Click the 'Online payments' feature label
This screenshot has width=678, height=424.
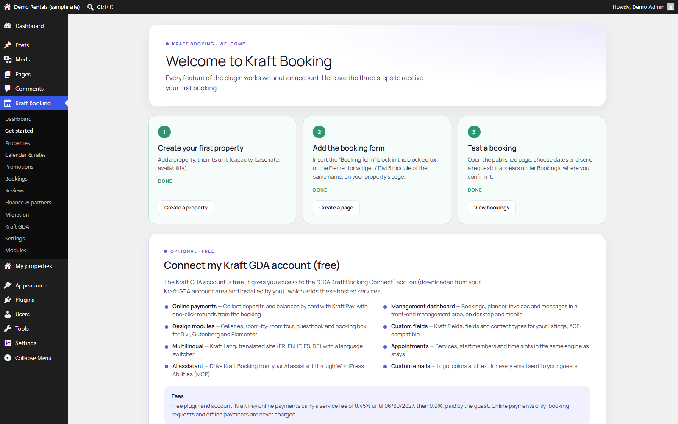pos(195,306)
